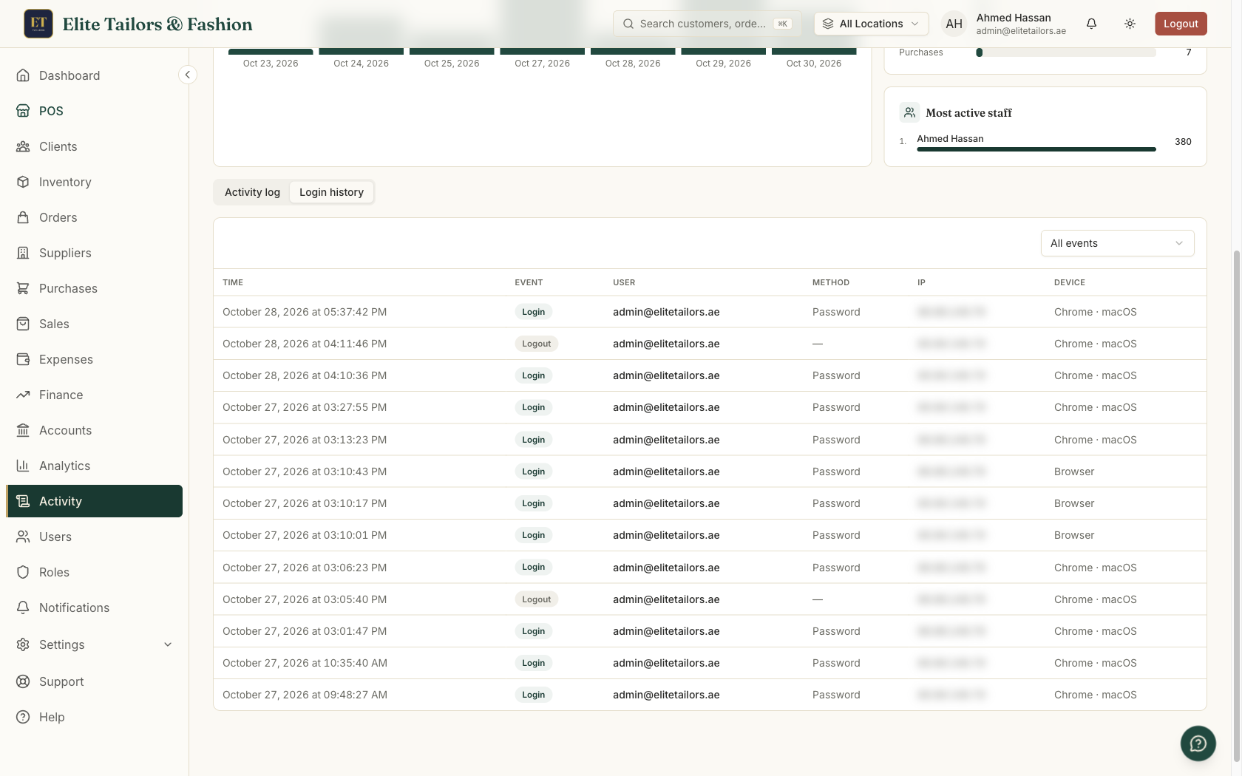Viewport: 1242px width, 776px height.
Task: Open Analytics from sidebar
Action: pyautogui.click(x=95, y=466)
